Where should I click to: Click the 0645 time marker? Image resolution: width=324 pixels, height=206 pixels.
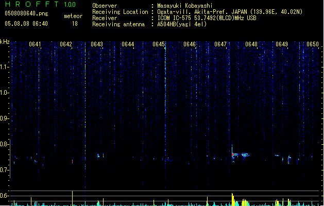coord(159,44)
